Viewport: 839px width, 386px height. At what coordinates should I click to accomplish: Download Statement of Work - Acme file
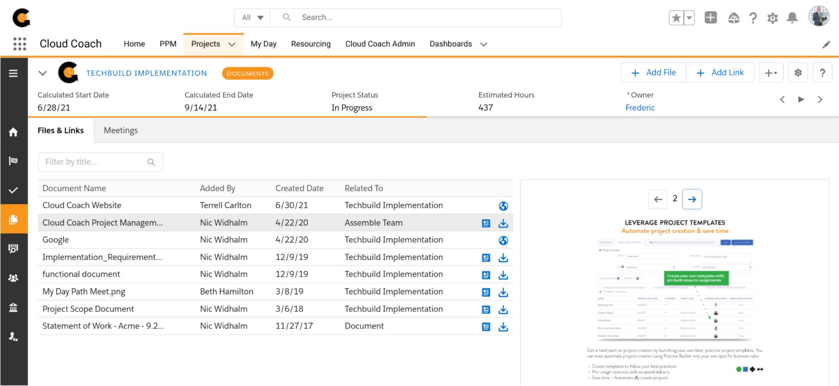point(503,327)
